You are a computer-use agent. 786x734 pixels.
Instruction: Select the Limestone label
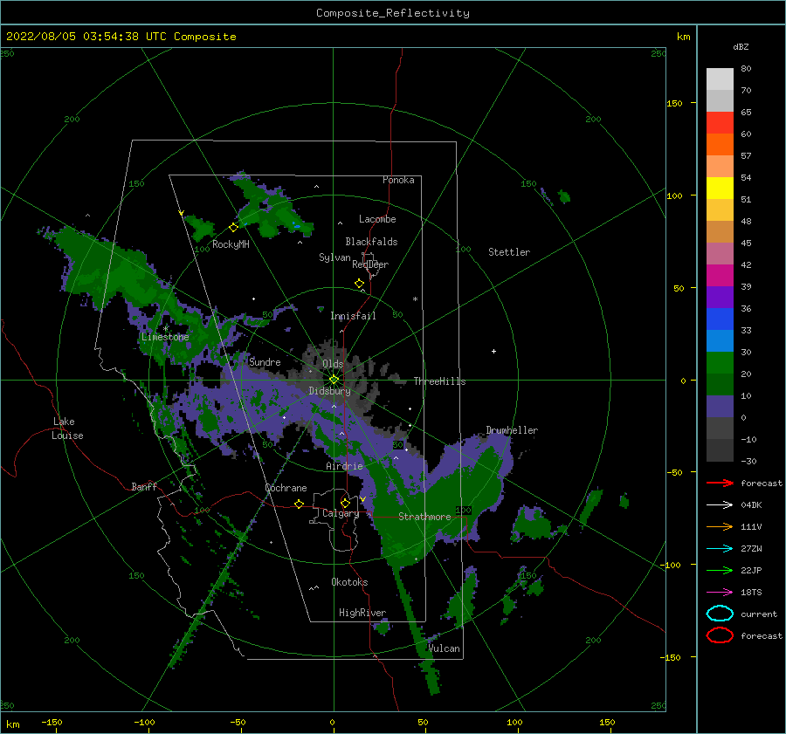(x=165, y=337)
